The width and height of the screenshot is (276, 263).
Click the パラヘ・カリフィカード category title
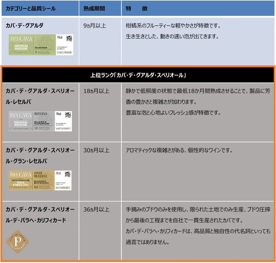click(x=40, y=215)
